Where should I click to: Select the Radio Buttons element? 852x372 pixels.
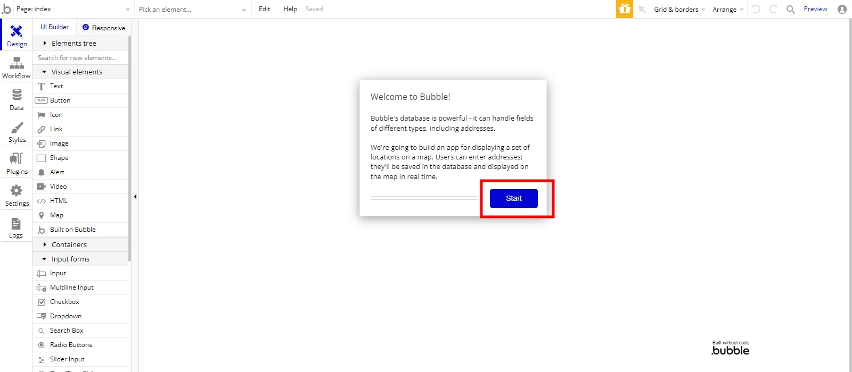[71, 345]
